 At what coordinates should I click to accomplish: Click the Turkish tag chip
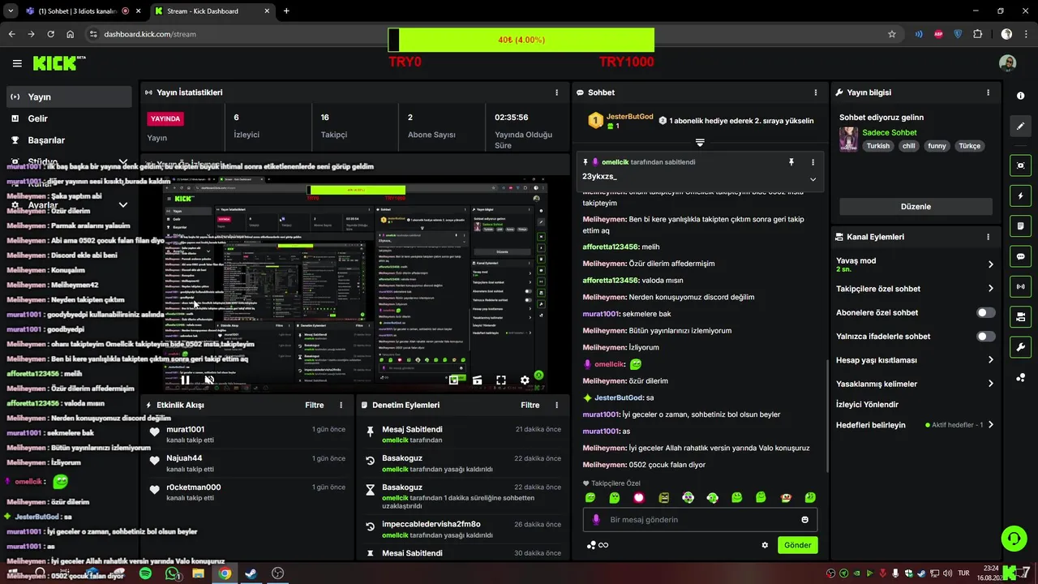click(x=877, y=146)
